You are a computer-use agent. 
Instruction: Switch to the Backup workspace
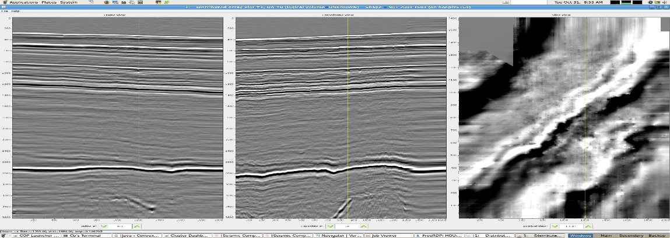658,235
